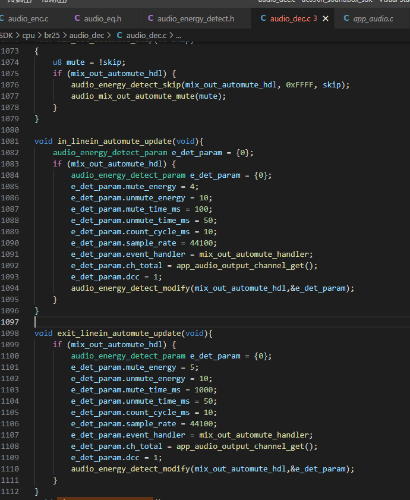This screenshot has height=500, width=410.
Task: Click the C file icon of audio_dec.c tab
Action: 263,18
